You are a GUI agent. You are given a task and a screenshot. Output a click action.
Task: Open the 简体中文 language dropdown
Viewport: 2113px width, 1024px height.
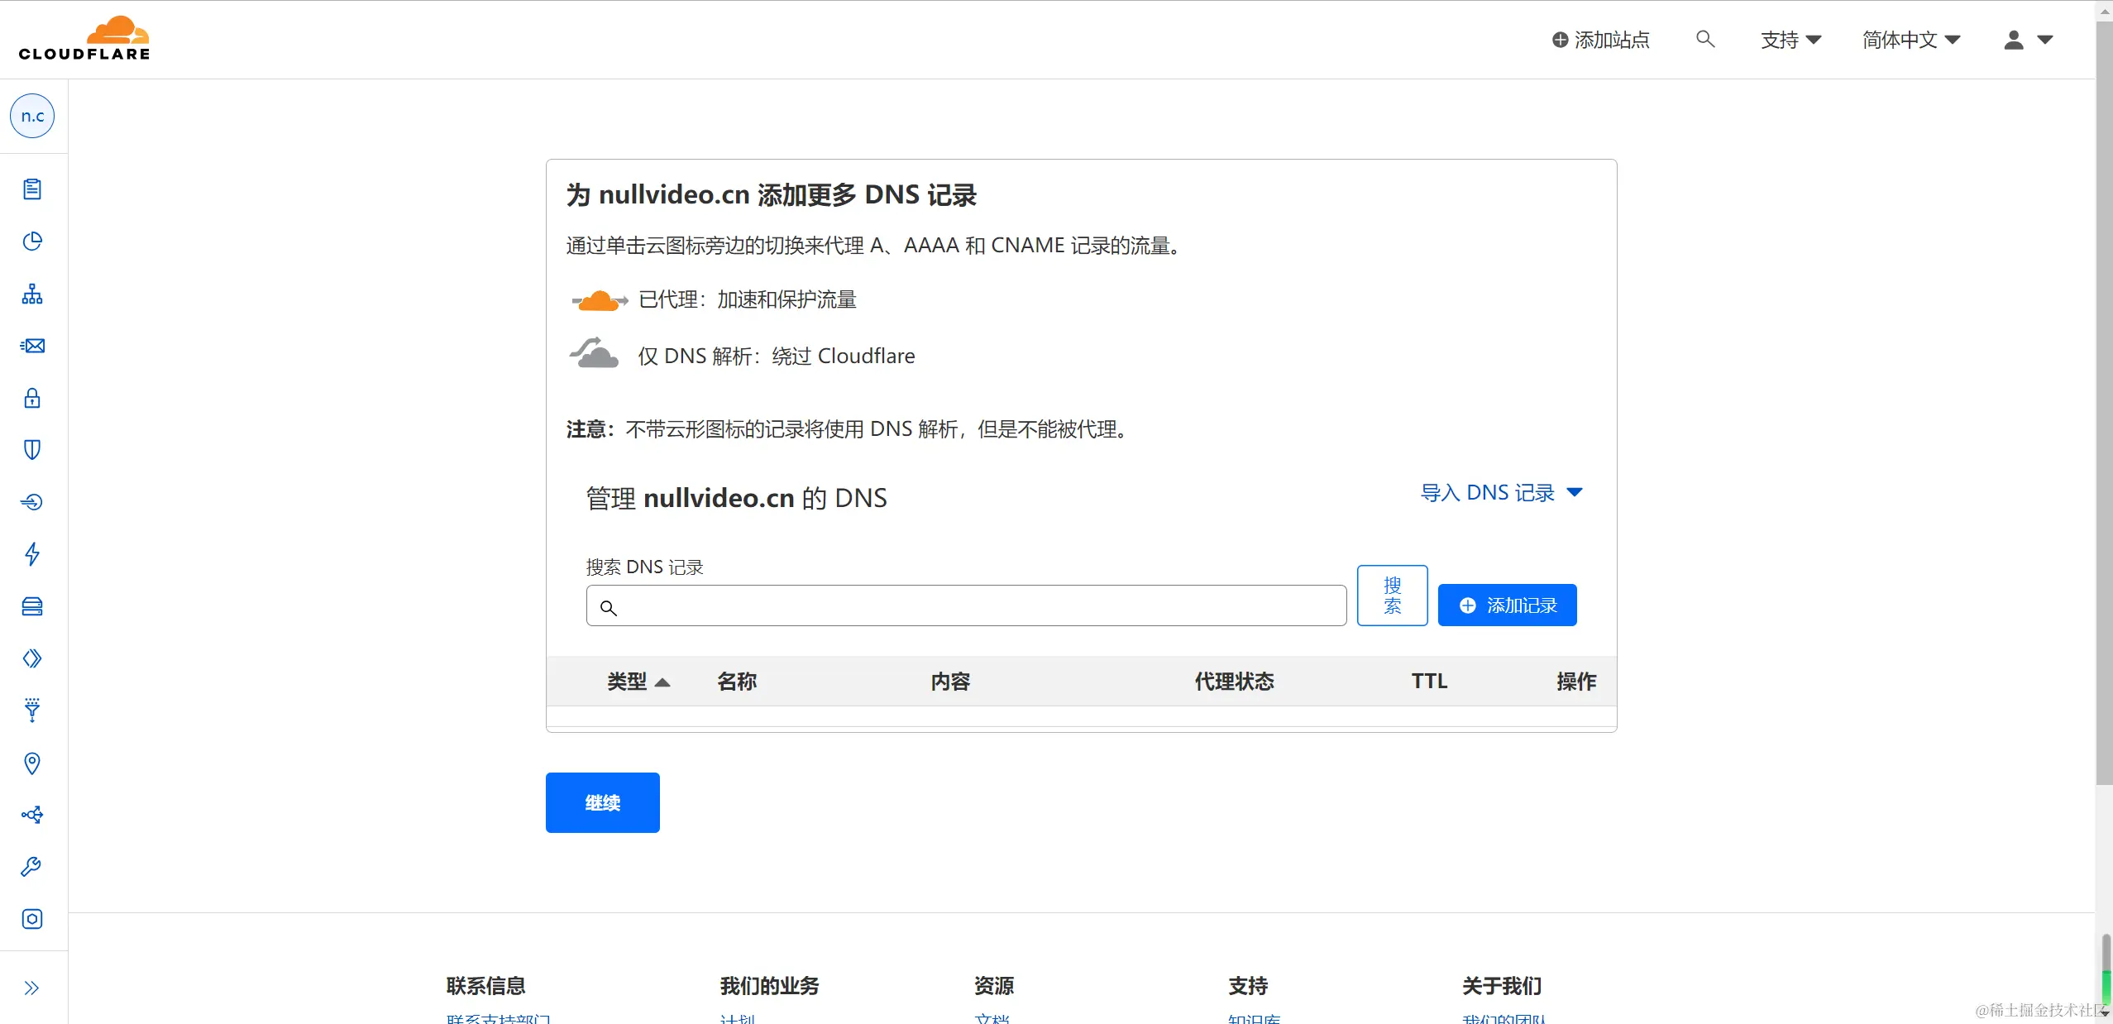click(x=1910, y=40)
